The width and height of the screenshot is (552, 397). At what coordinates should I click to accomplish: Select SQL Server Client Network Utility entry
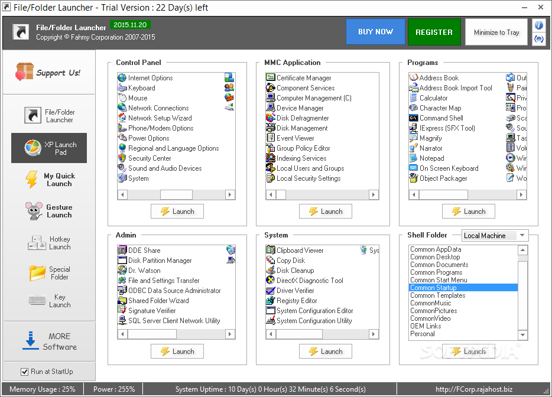coord(174,321)
